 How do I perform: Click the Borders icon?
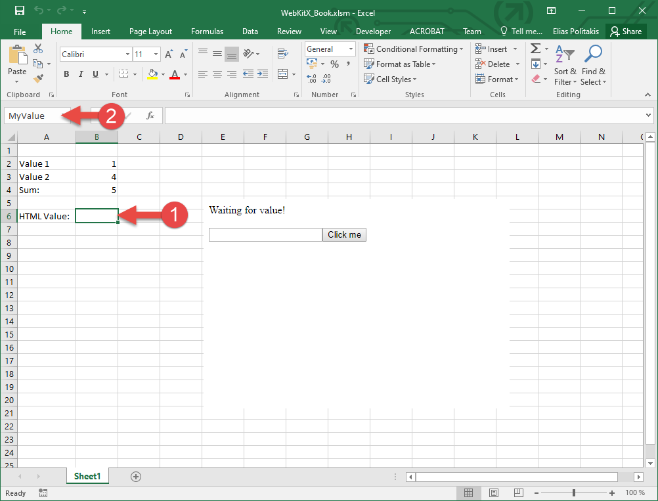[x=124, y=74]
